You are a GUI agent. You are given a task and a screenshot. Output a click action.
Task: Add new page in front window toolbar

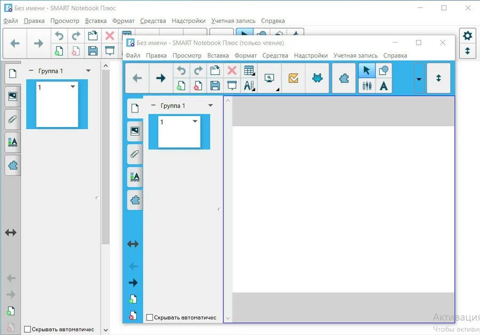click(x=181, y=86)
